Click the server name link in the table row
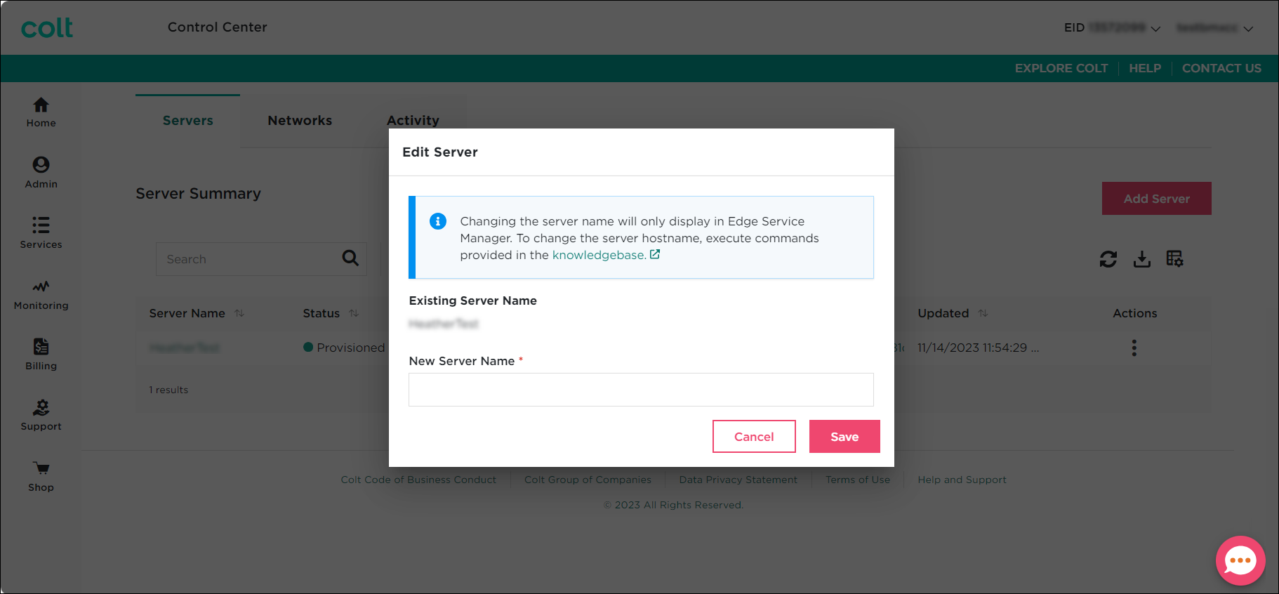1279x594 pixels. 185,348
